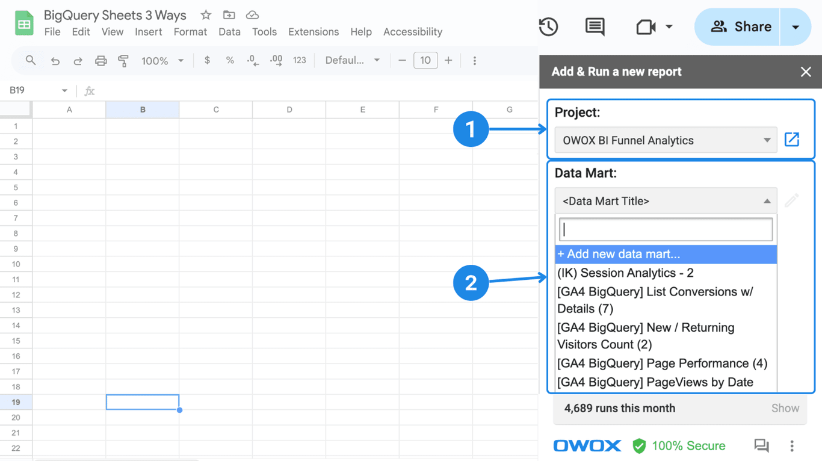
Task: Click the 100% Secure shield badge
Action: pyautogui.click(x=679, y=445)
